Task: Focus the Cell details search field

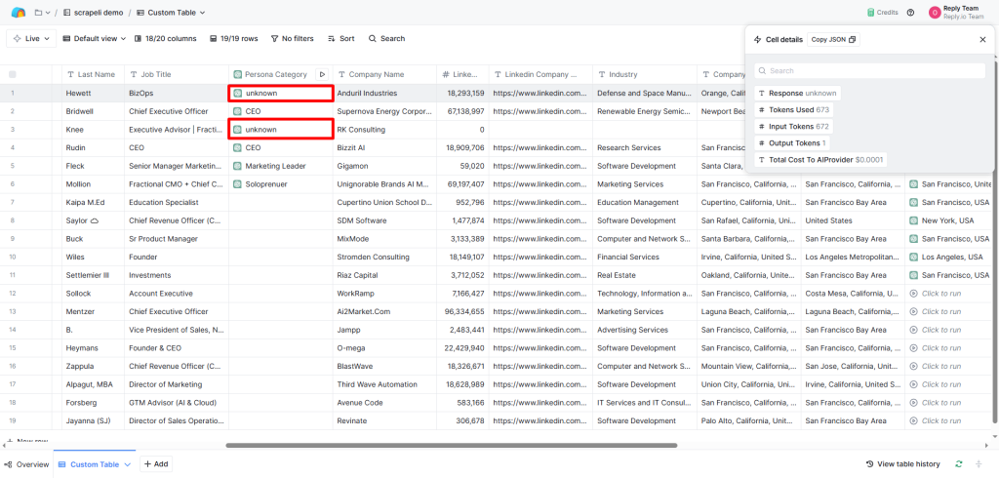Action: (x=869, y=71)
